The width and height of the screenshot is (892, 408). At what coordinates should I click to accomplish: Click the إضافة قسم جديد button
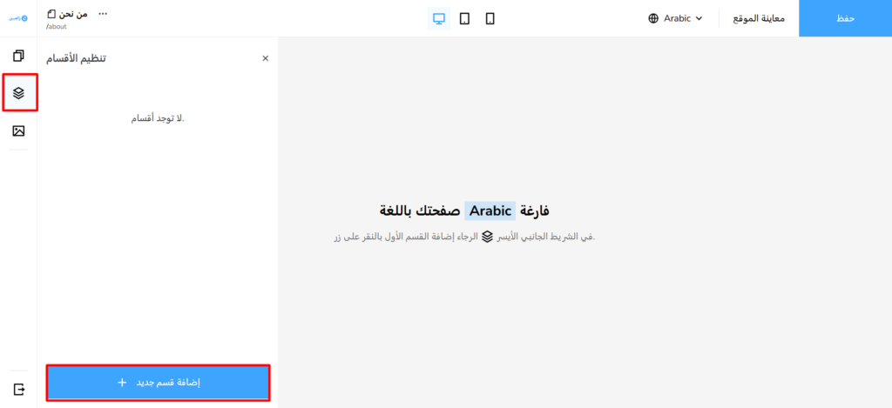158,383
